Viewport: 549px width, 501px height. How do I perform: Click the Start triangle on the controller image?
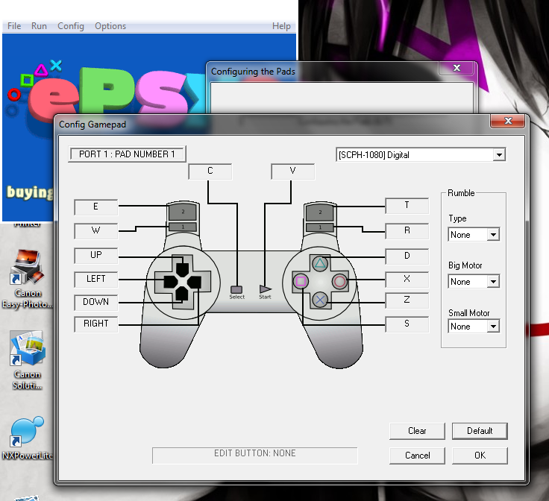click(265, 289)
